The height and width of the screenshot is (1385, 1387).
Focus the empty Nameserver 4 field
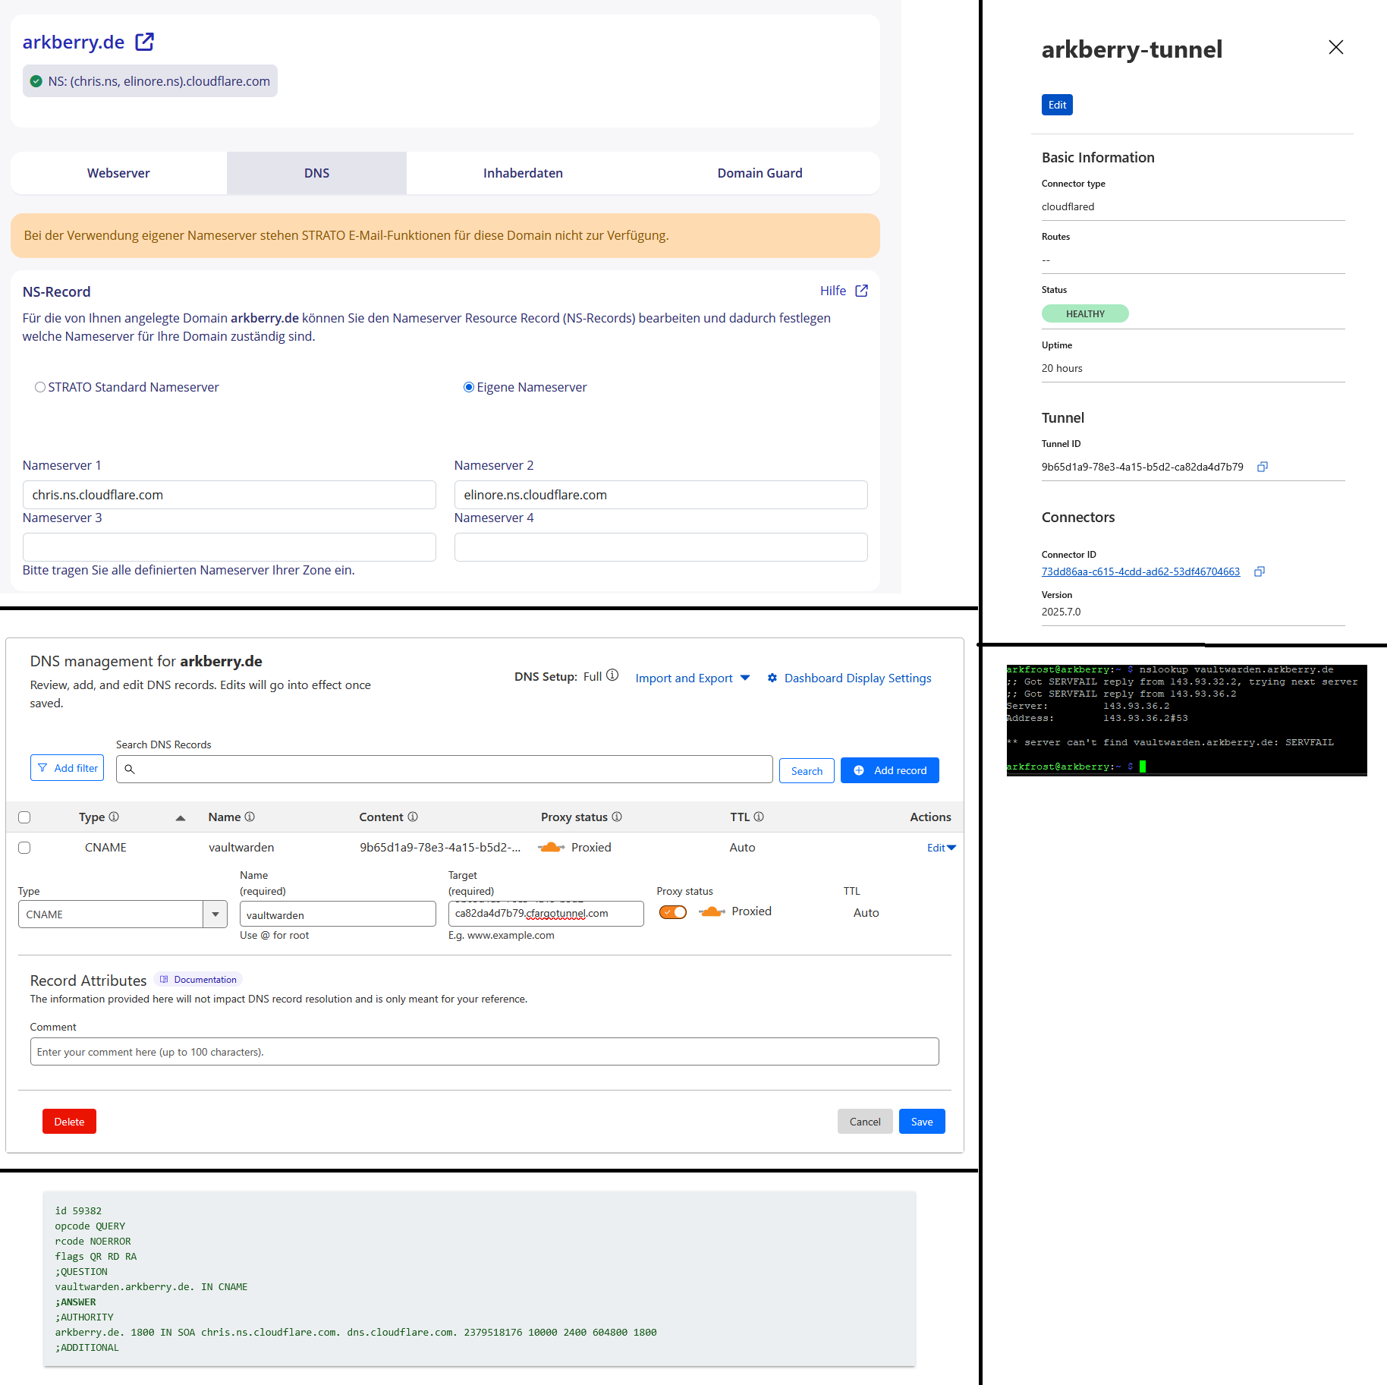[x=661, y=547]
